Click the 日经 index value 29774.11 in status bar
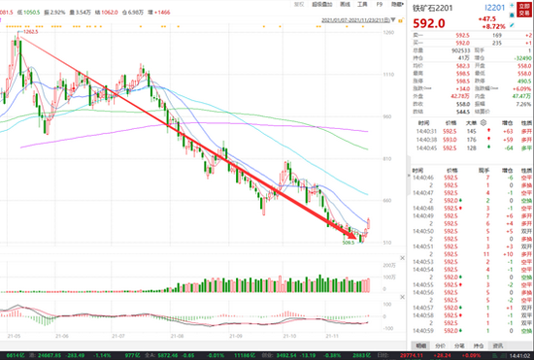534x360 pixels. point(413,356)
